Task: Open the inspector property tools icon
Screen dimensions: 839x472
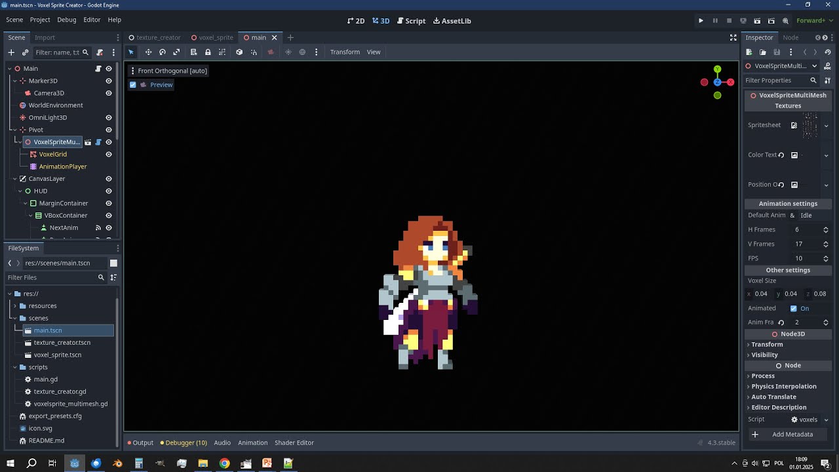Action: pos(827,80)
